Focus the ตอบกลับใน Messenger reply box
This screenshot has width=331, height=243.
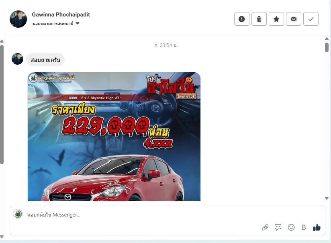(168, 221)
